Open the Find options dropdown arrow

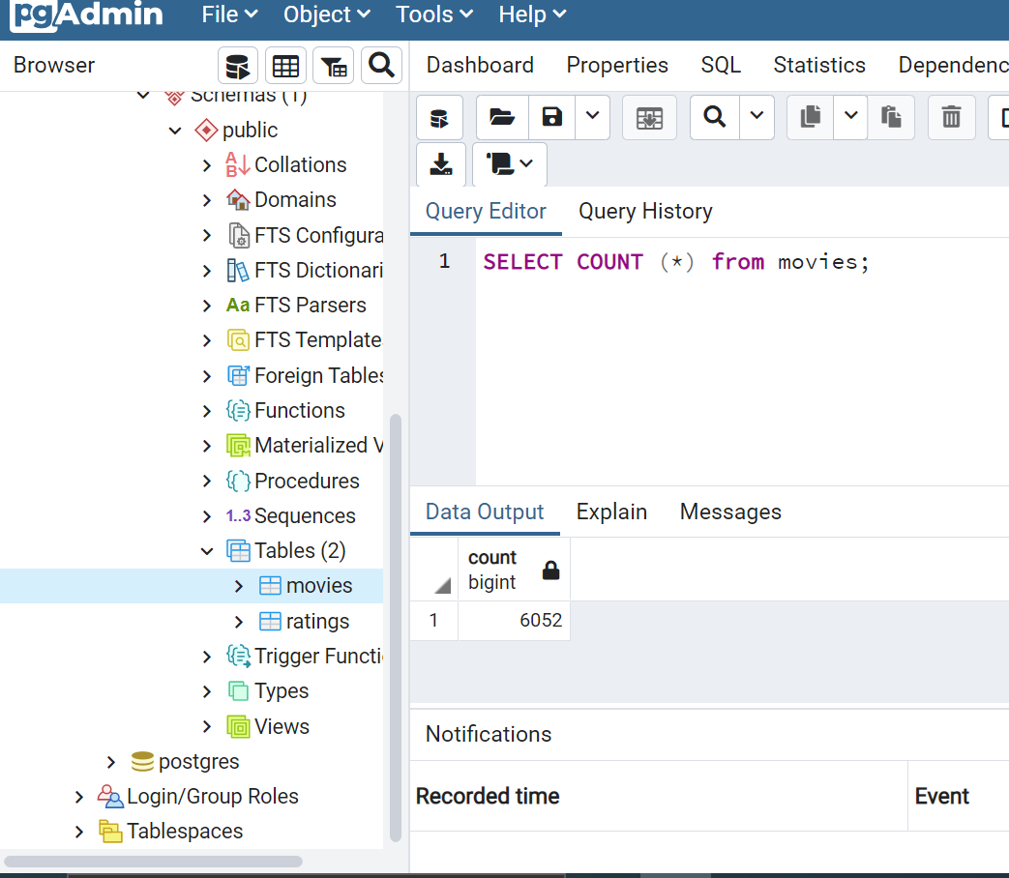pyautogui.click(x=757, y=117)
